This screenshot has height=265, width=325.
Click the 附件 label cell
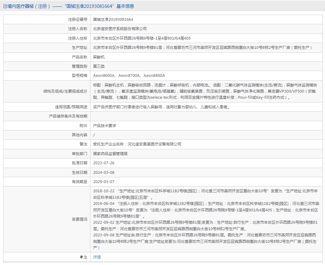click(47, 126)
